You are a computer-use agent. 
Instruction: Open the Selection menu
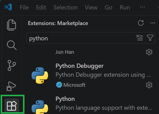pyautogui.click(x=66, y=7)
